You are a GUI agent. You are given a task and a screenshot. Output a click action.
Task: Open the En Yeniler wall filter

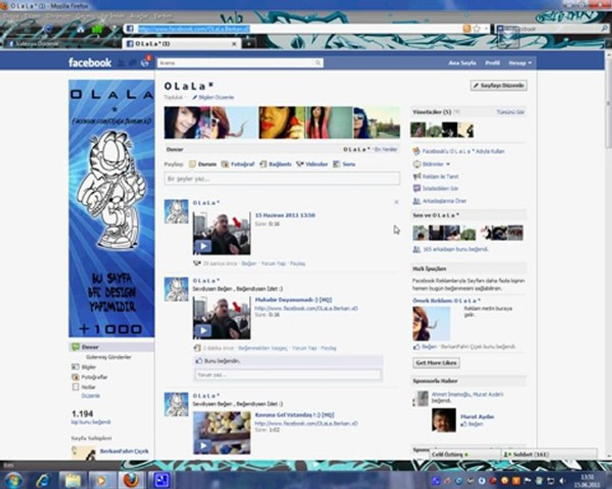(x=386, y=149)
